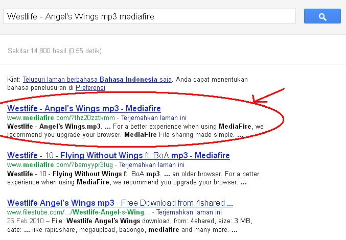Open 'Telusuri laman berbahasa Bahasa Indonesia saja' link

click(97, 79)
